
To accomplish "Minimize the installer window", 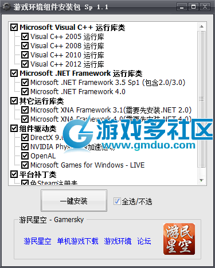I will [182, 7].
